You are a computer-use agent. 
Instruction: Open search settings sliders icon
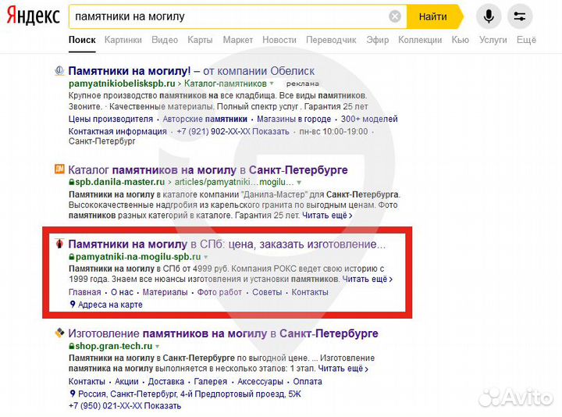click(x=520, y=16)
